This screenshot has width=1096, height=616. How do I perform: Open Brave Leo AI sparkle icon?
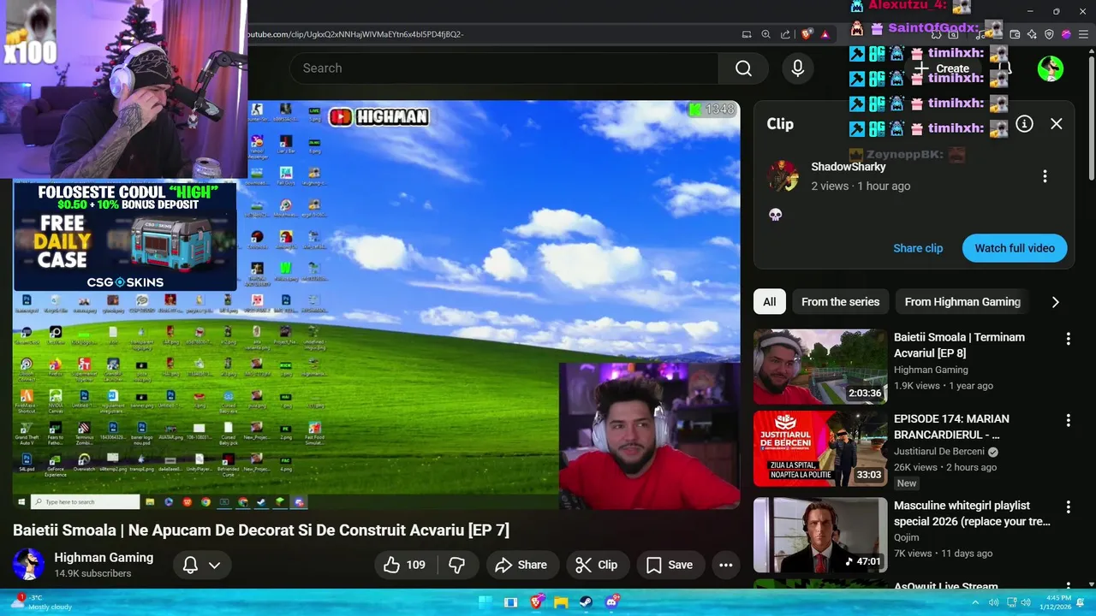[x=1032, y=34]
